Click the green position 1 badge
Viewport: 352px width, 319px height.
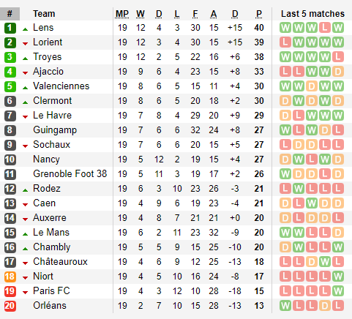click(x=10, y=28)
